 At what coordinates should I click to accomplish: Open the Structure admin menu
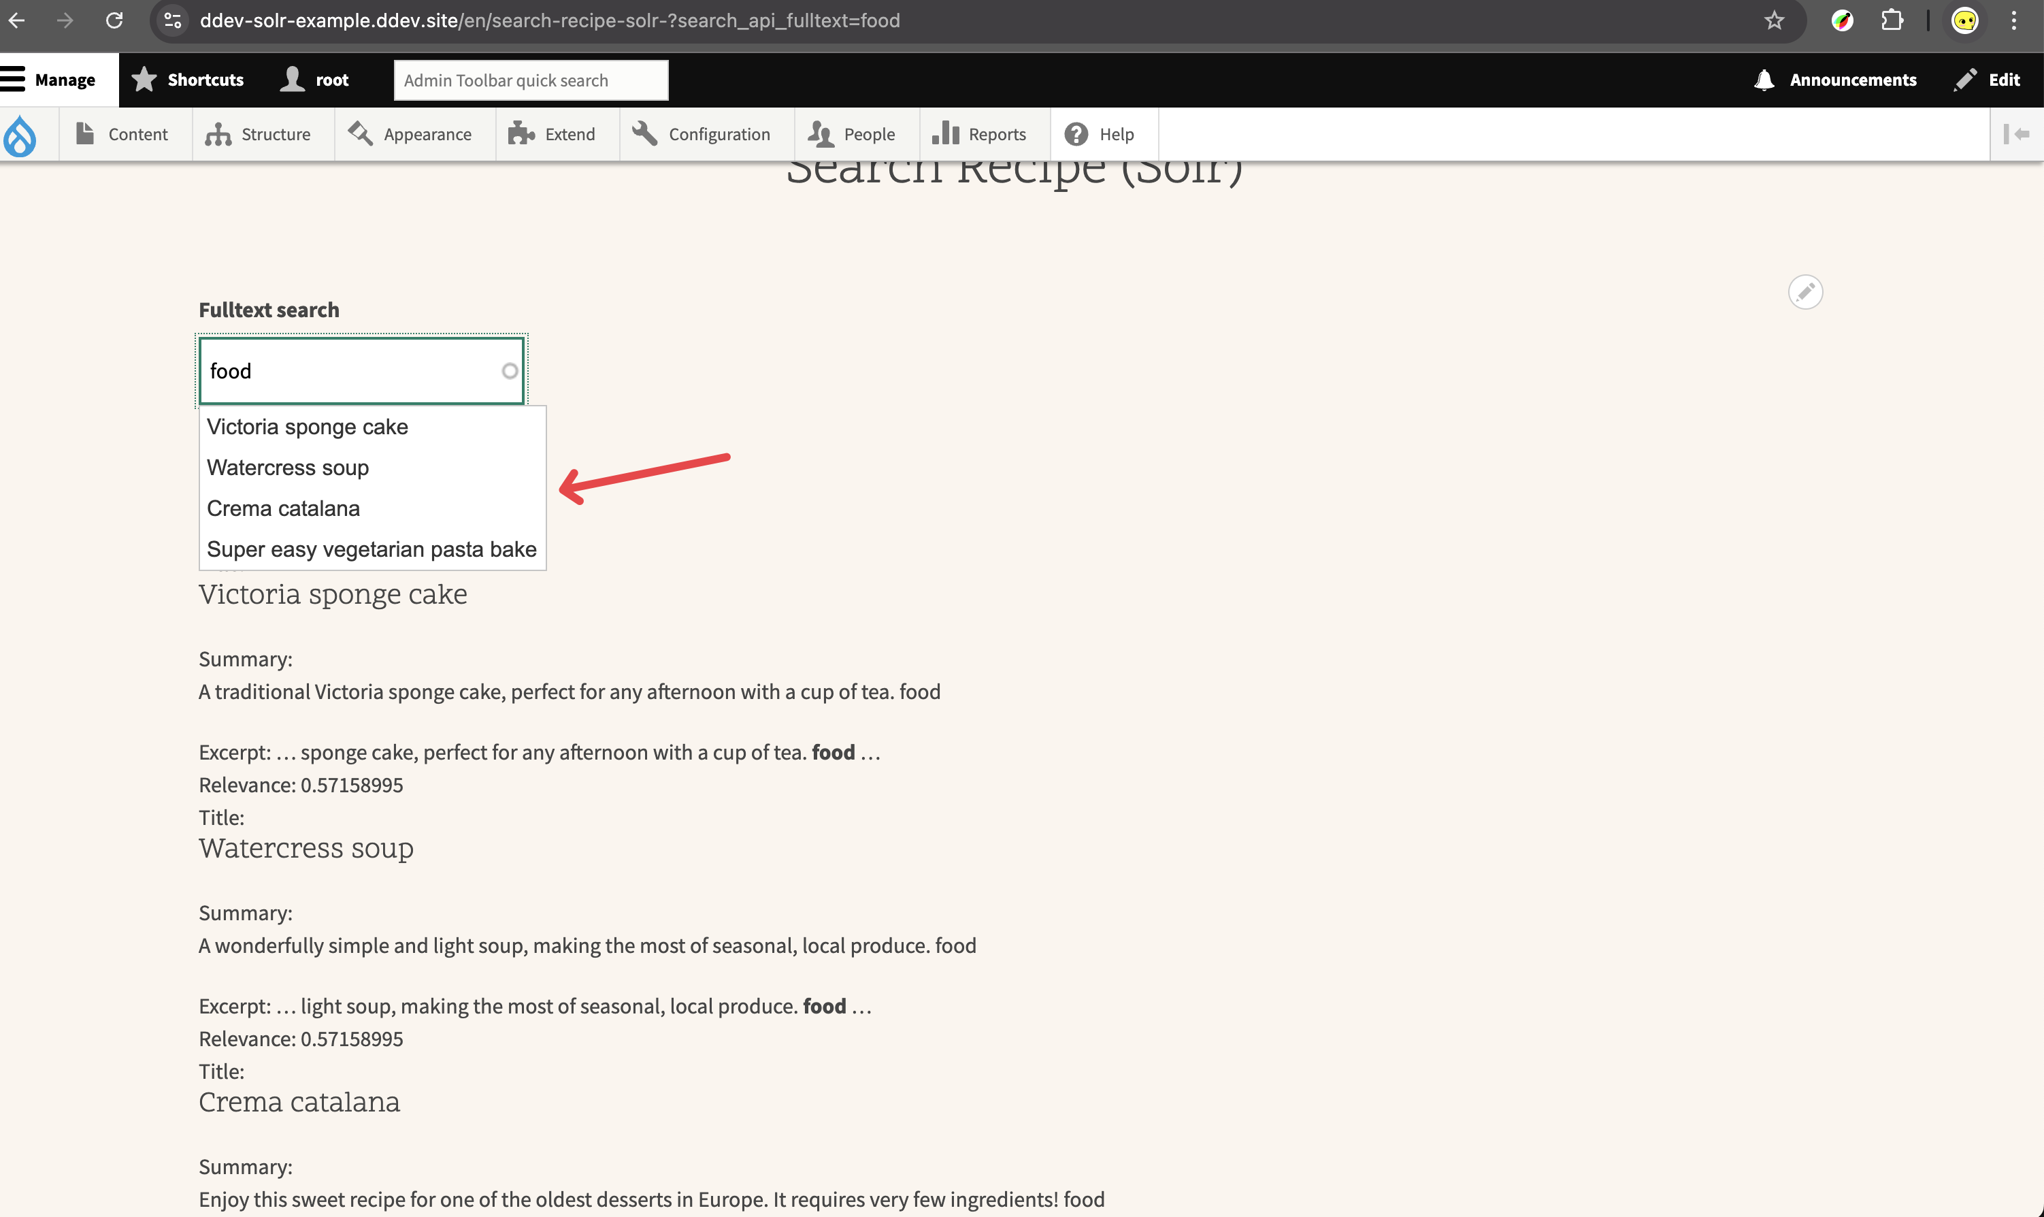pyautogui.click(x=258, y=135)
